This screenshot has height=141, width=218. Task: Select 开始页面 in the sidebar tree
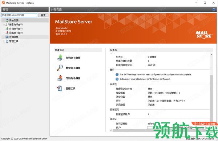14,20
